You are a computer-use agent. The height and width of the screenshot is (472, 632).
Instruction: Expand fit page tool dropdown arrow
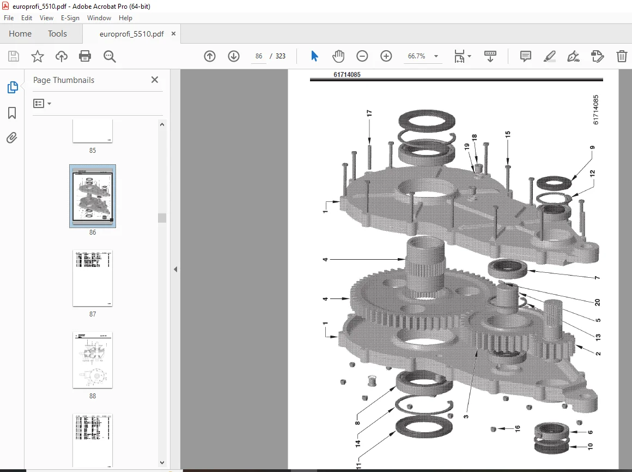469,56
